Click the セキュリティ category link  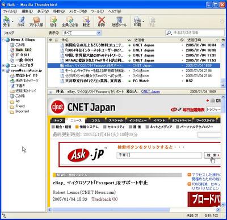[116, 127]
